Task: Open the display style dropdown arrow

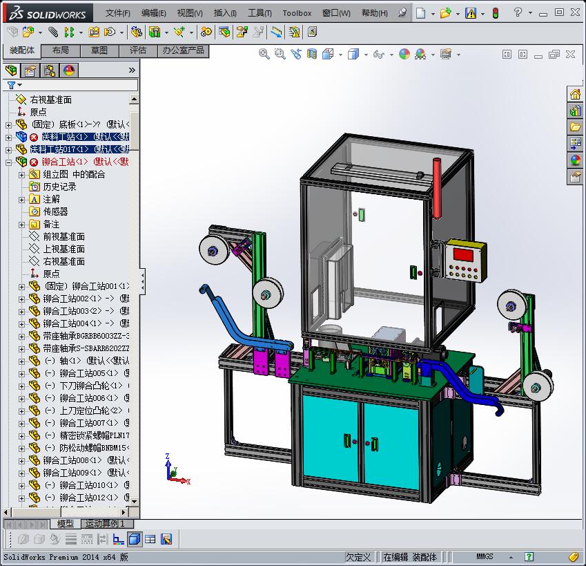Action: click(364, 54)
